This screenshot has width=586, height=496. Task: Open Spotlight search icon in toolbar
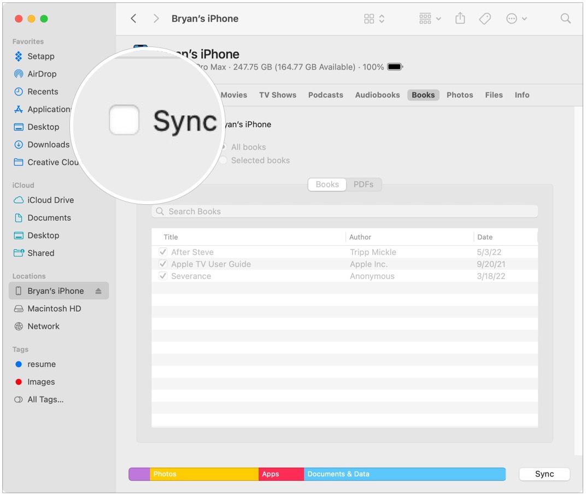pyautogui.click(x=565, y=18)
